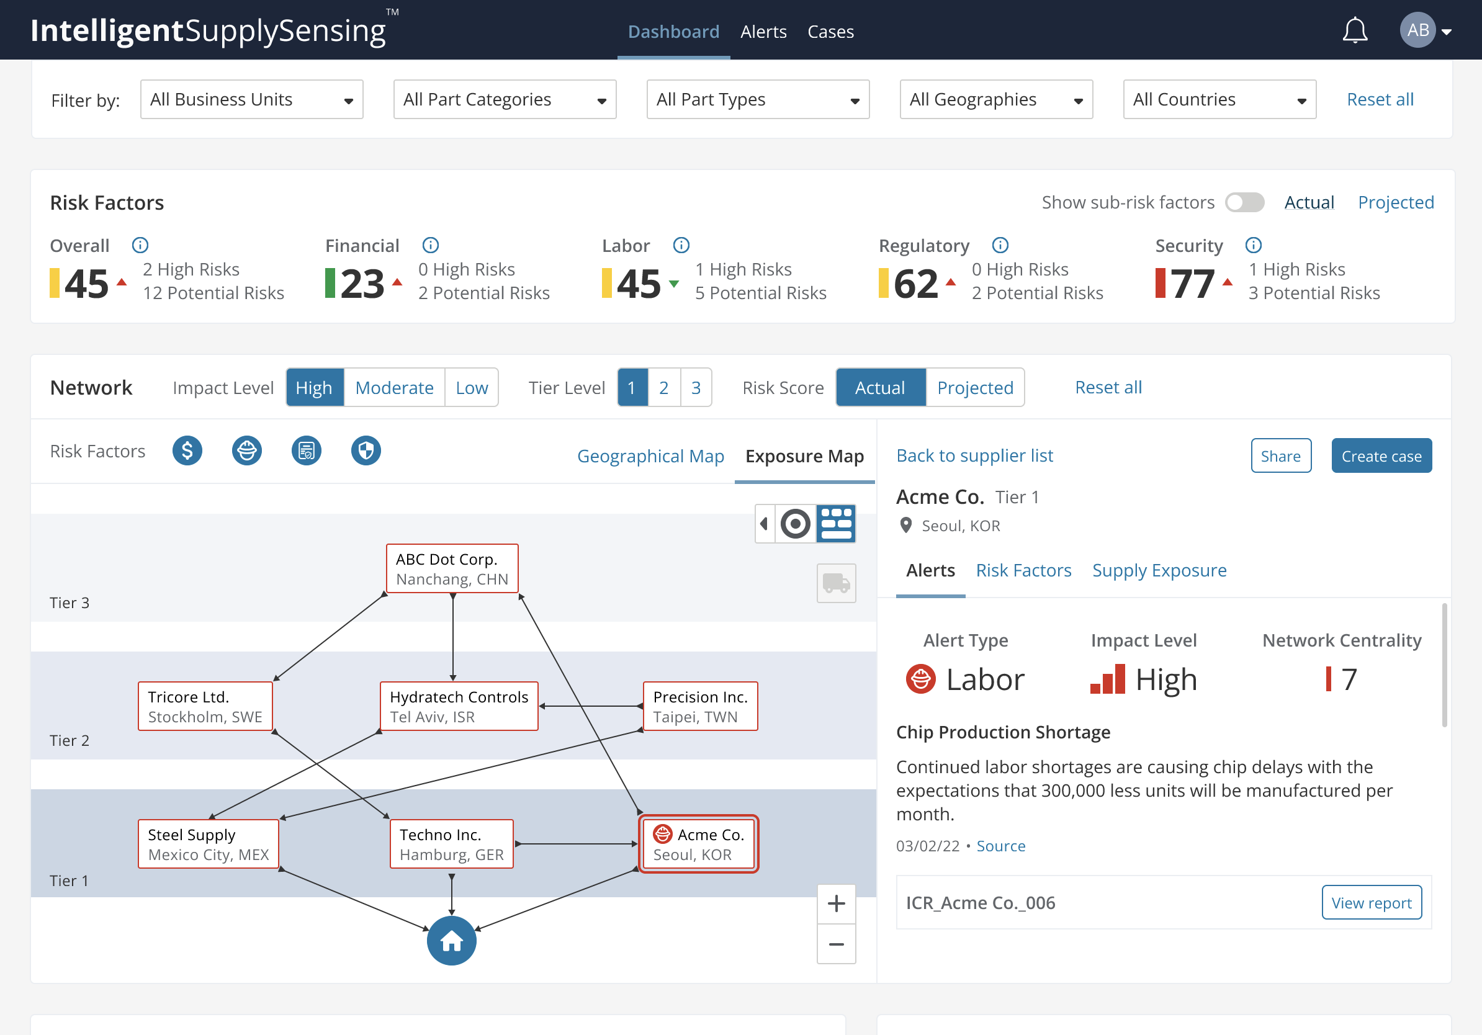Select the globe security risk filter icon
This screenshot has height=1035, width=1482.
tap(366, 450)
